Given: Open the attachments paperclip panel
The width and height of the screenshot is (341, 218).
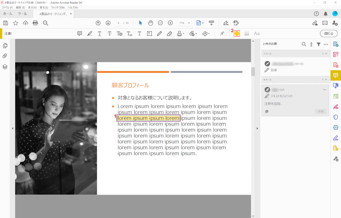Looking at the screenshot, I should [5, 56].
